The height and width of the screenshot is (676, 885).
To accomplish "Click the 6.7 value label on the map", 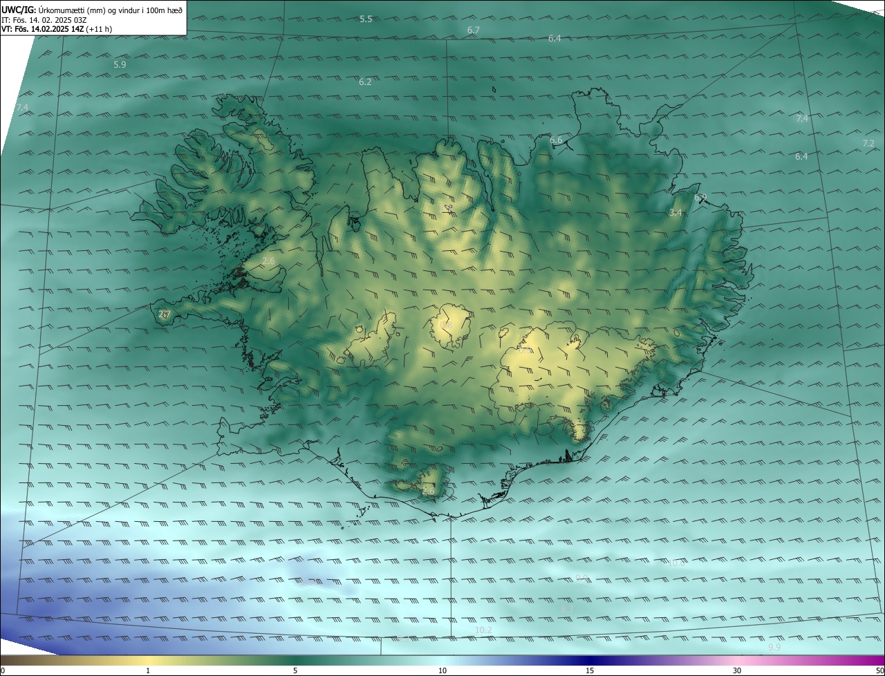I will coord(473,30).
